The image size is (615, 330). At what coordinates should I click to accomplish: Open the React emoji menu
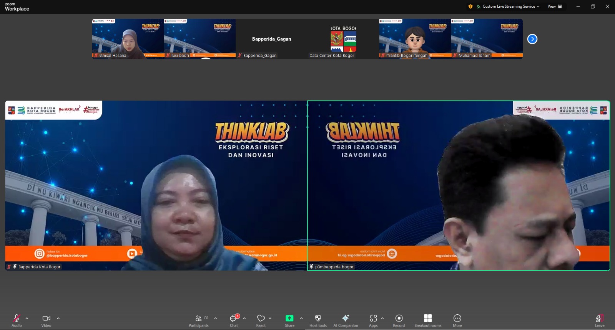pos(261,320)
